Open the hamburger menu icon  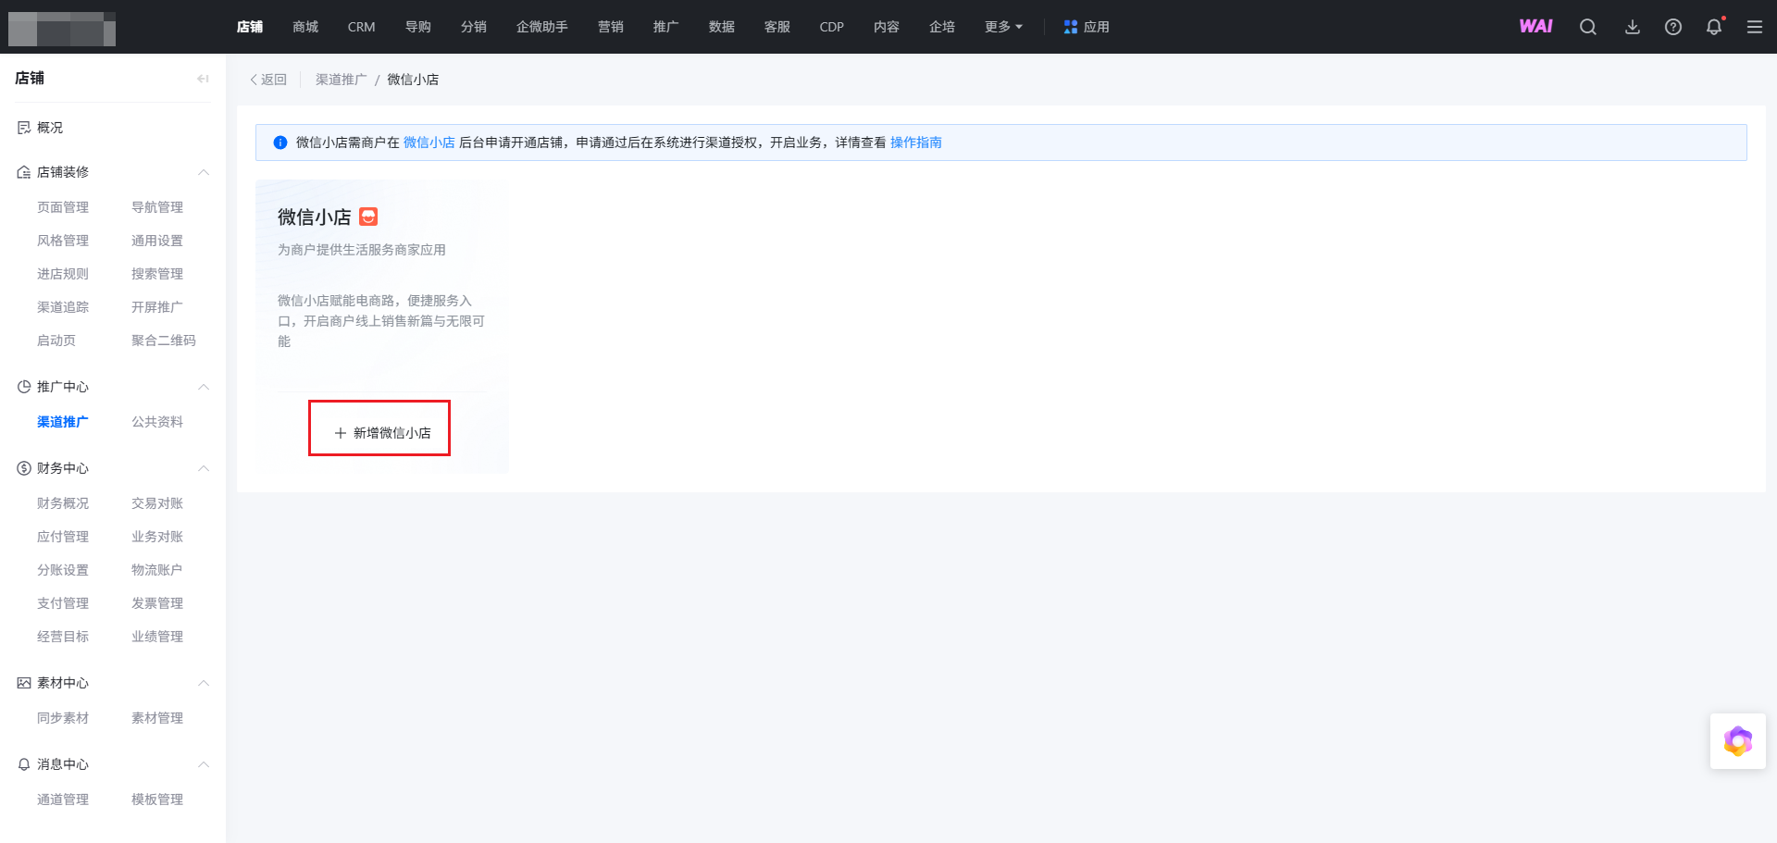click(1755, 27)
